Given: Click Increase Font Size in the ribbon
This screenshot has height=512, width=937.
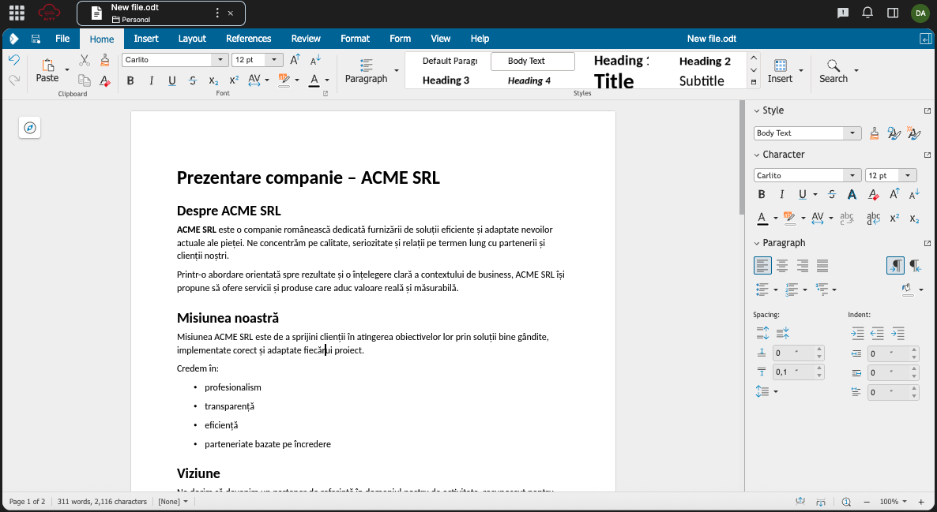Looking at the screenshot, I should click(295, 60).
